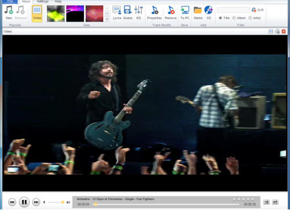Click Remove track icon in Track Modify
The image size is (290, 210).
pos(171,13)
